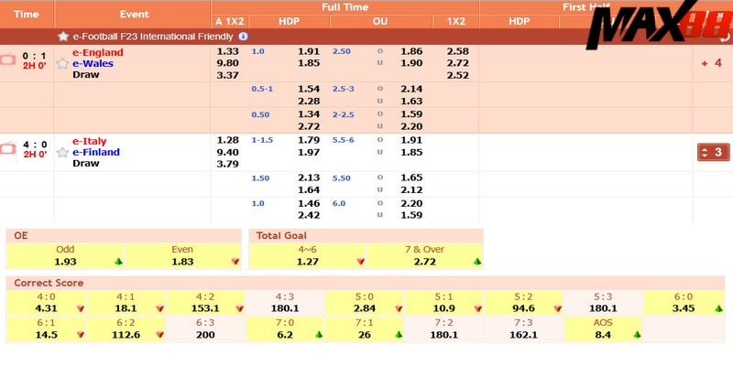Bet e-England win at 1.33

click(x=228, y=51)
